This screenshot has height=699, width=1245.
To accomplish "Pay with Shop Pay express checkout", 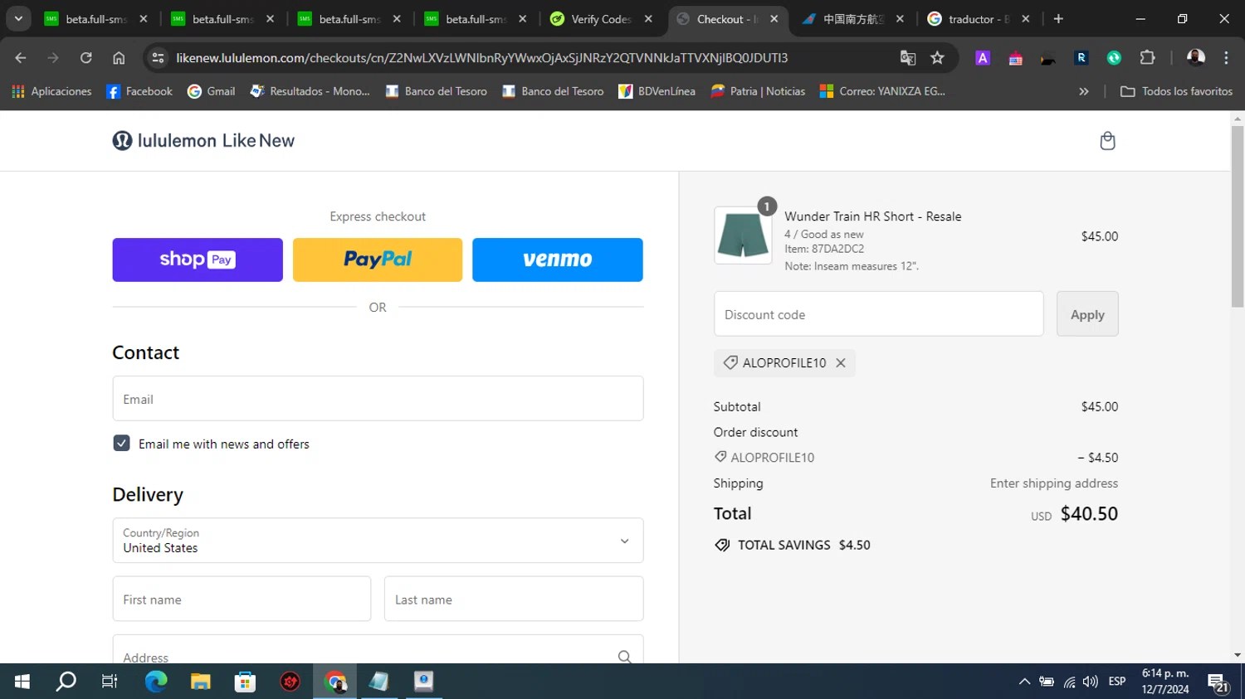I will pos(198,260).
